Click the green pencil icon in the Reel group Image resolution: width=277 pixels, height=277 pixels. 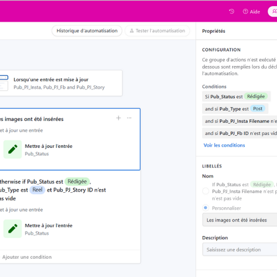click(13, 229)
